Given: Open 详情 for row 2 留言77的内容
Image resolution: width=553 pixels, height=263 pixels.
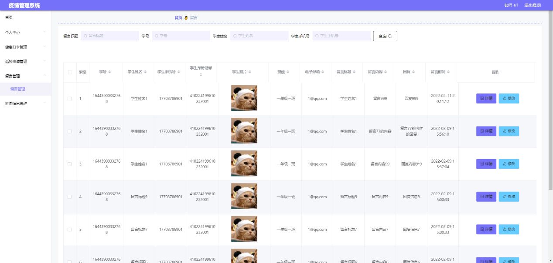Looking at the screenshot, I should point(486,131).
